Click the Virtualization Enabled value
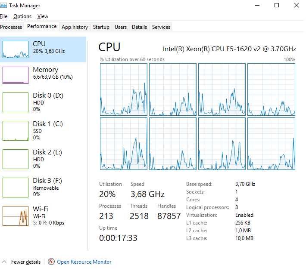The width and height of the screenshot is (306, 271). 244,215
